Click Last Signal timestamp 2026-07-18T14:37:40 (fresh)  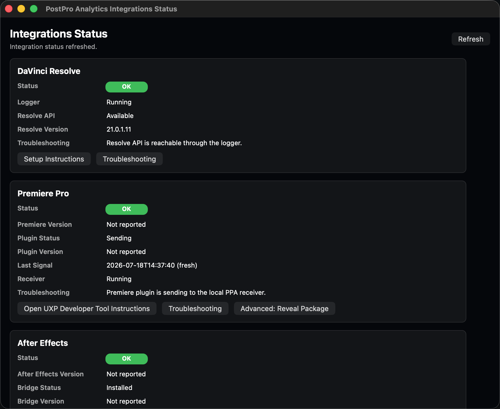(152, 265)
